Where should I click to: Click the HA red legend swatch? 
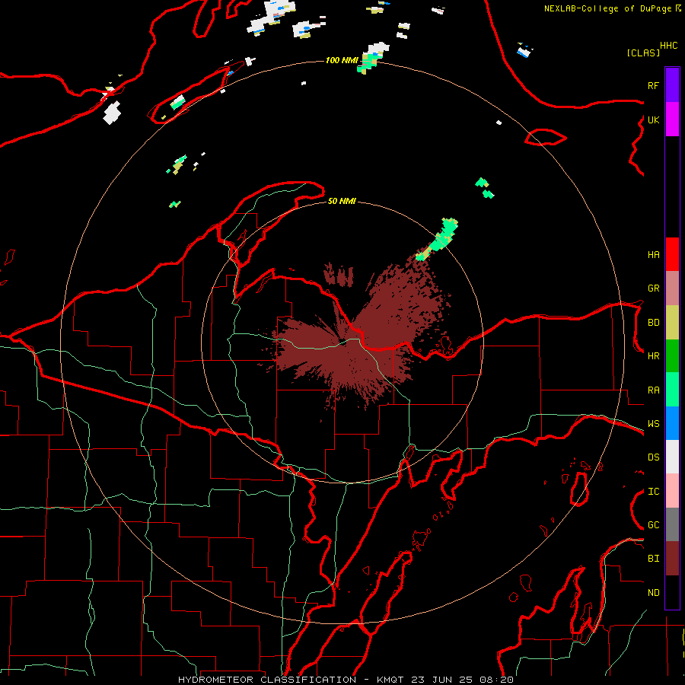tap(672, 254)
